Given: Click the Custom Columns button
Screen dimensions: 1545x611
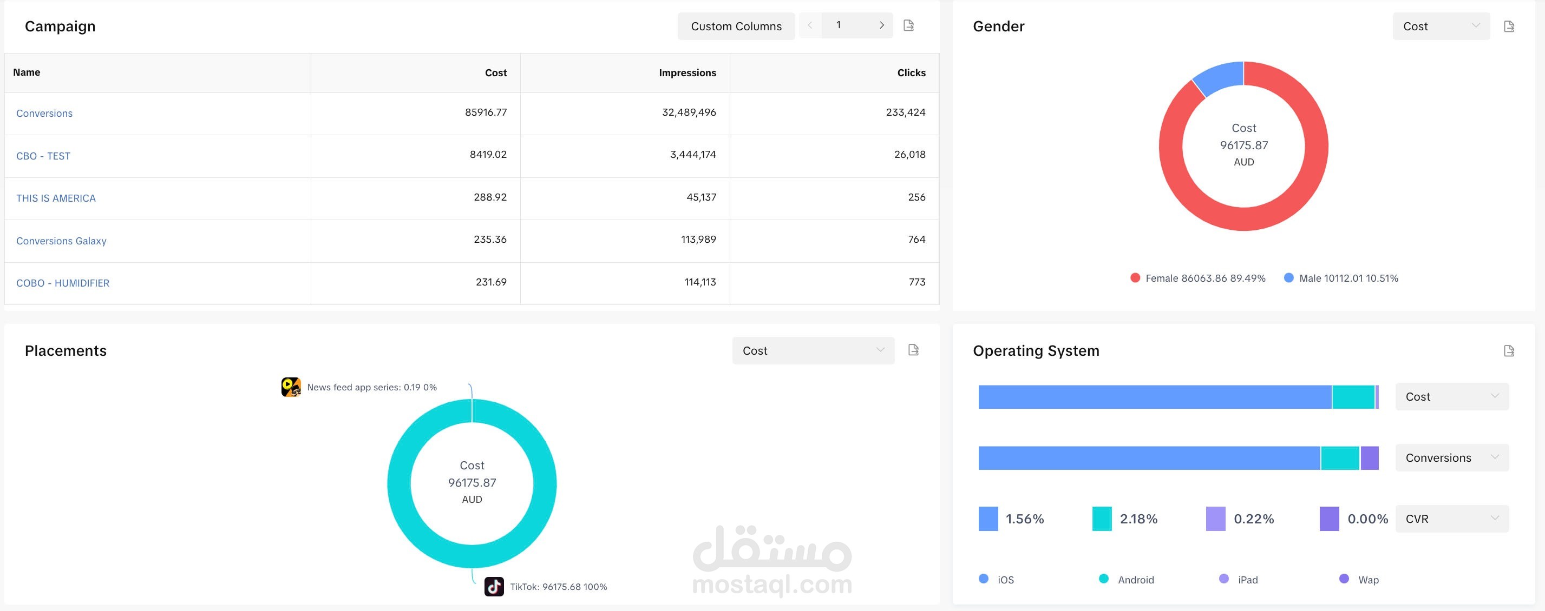Looking at the screenshot, I should click(736, 26).
